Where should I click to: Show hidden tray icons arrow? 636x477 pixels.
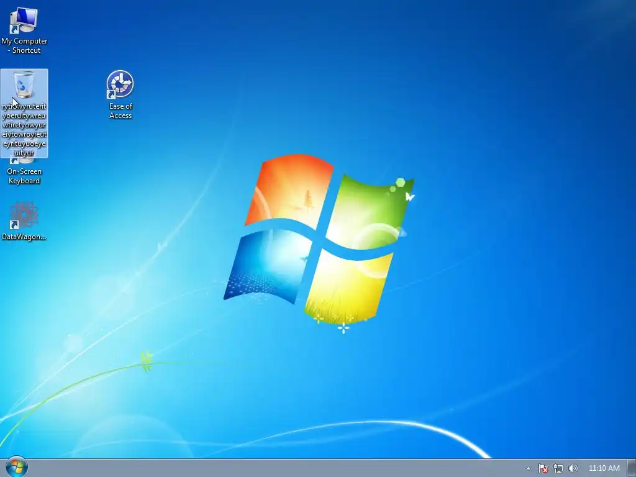pos(528,468)
